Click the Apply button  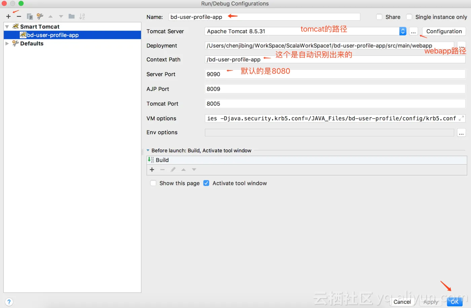click(x=431, y=302)
